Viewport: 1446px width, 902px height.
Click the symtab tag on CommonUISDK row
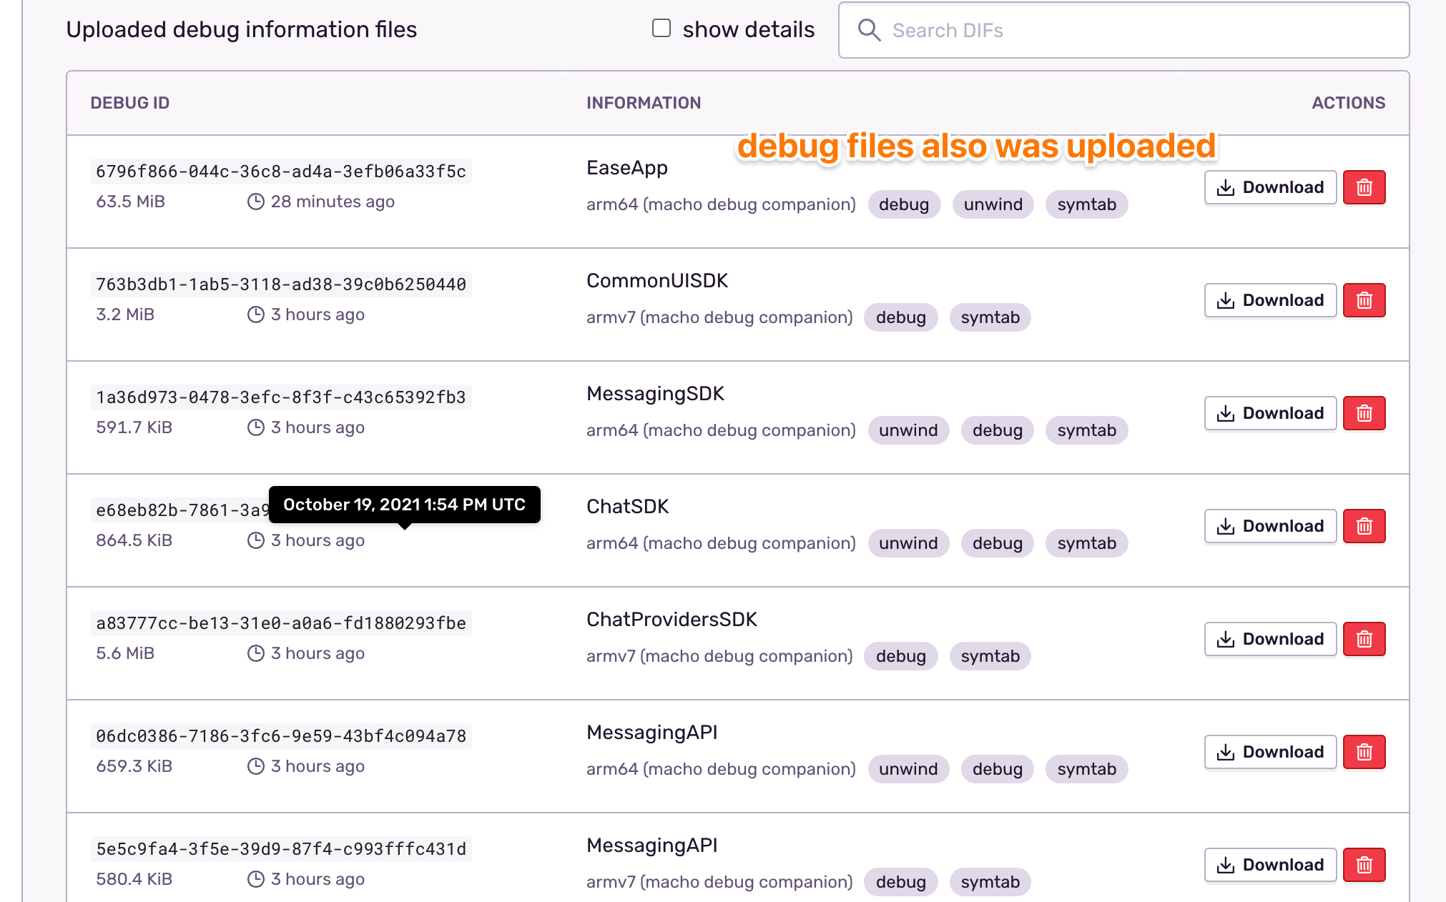click(x=990, y=317)
